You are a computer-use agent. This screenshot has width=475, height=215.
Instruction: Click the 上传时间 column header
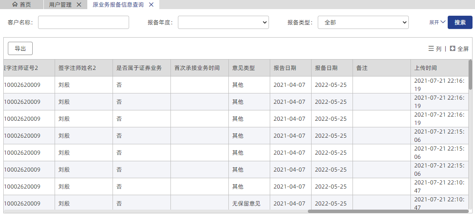[425, 68]
